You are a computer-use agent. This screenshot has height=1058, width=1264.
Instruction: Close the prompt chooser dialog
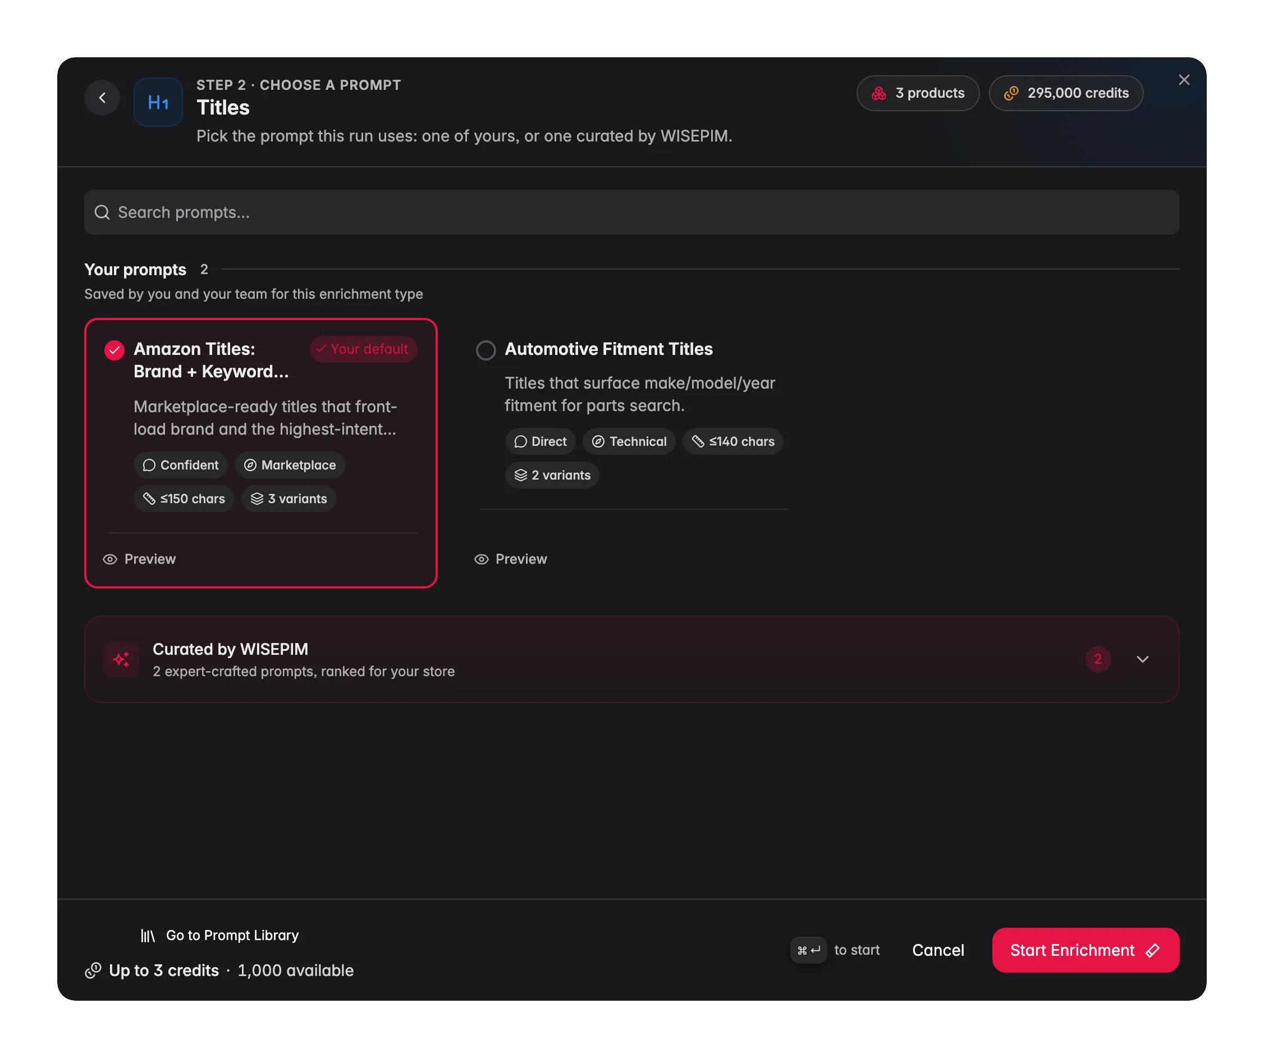tap(1184, 80)
